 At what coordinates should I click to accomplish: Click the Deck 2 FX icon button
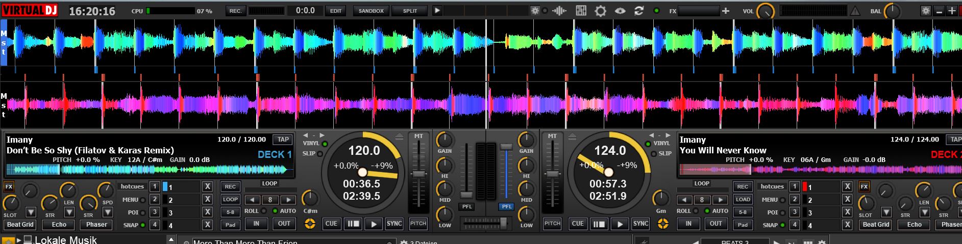click(x=864, y=186)
